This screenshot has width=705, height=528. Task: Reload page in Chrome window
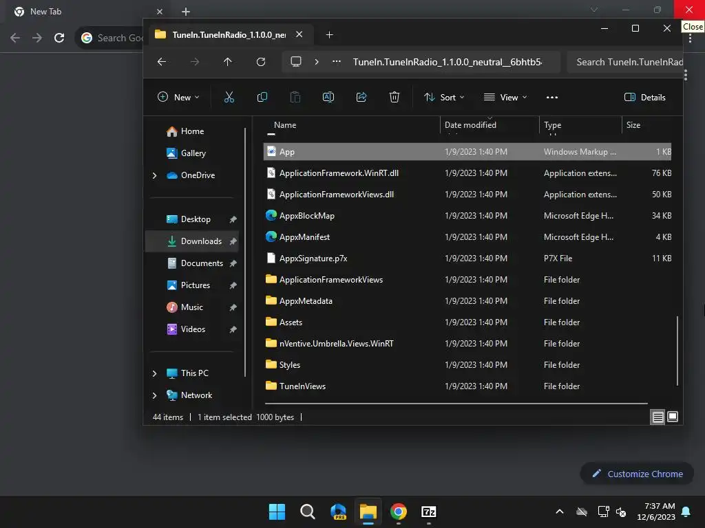[x=59, y=38]
